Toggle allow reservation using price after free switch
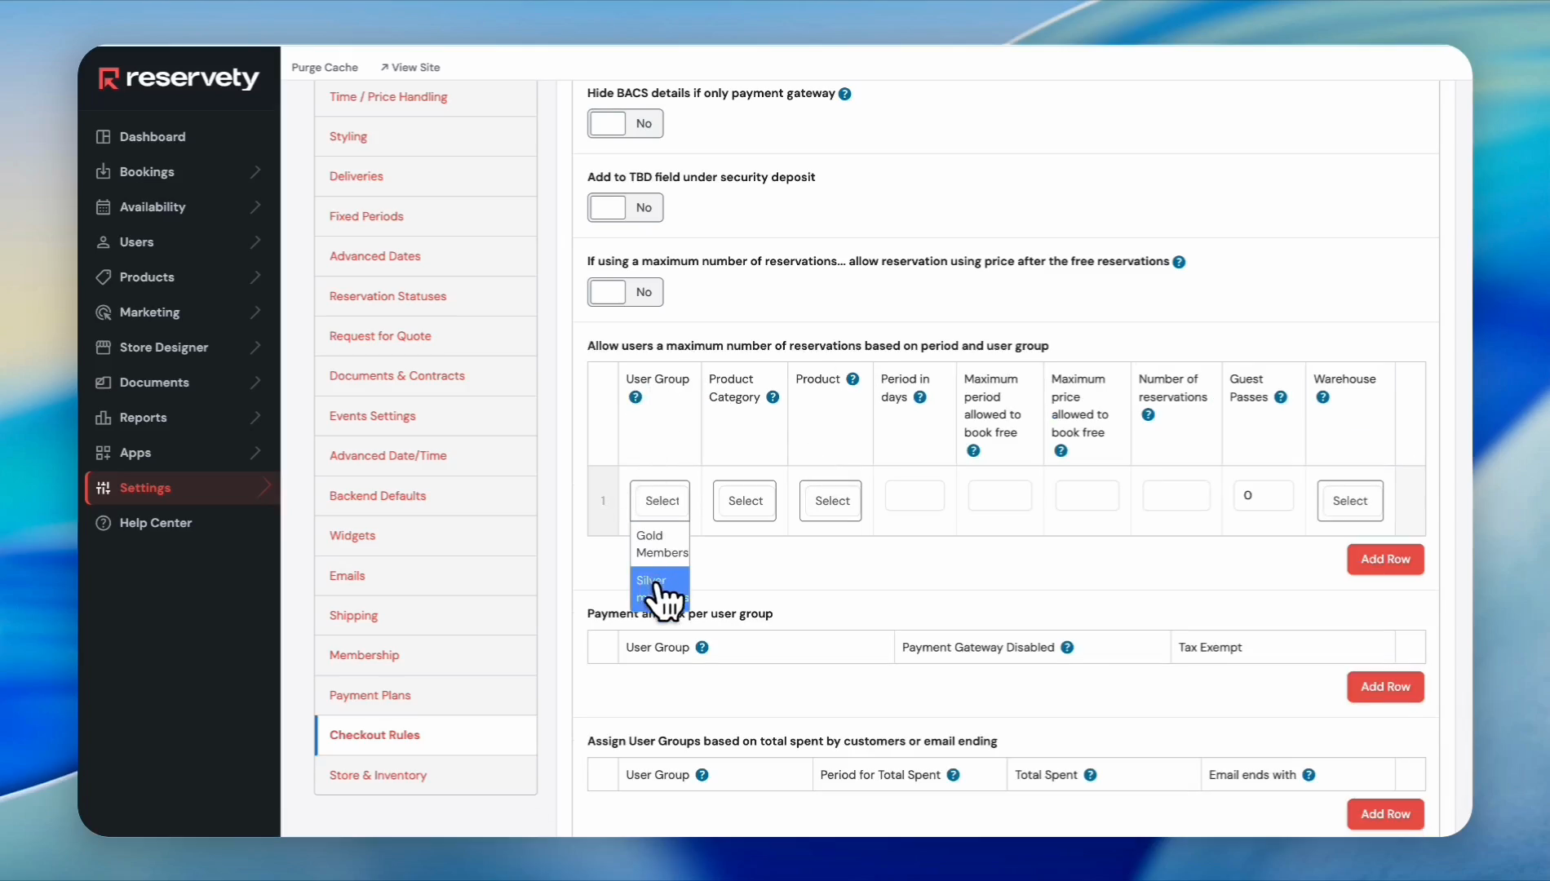This screenshot has height=881, width=1550. coord(625,292)
